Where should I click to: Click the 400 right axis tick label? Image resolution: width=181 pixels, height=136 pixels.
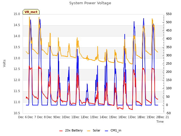point(169,39)
